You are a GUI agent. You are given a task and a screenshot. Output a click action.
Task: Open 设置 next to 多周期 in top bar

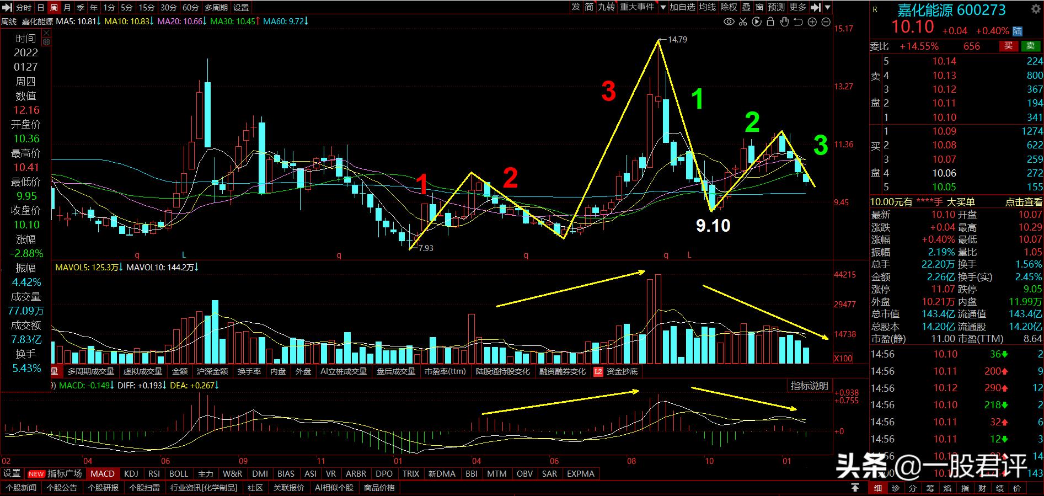tap(241, 8)
